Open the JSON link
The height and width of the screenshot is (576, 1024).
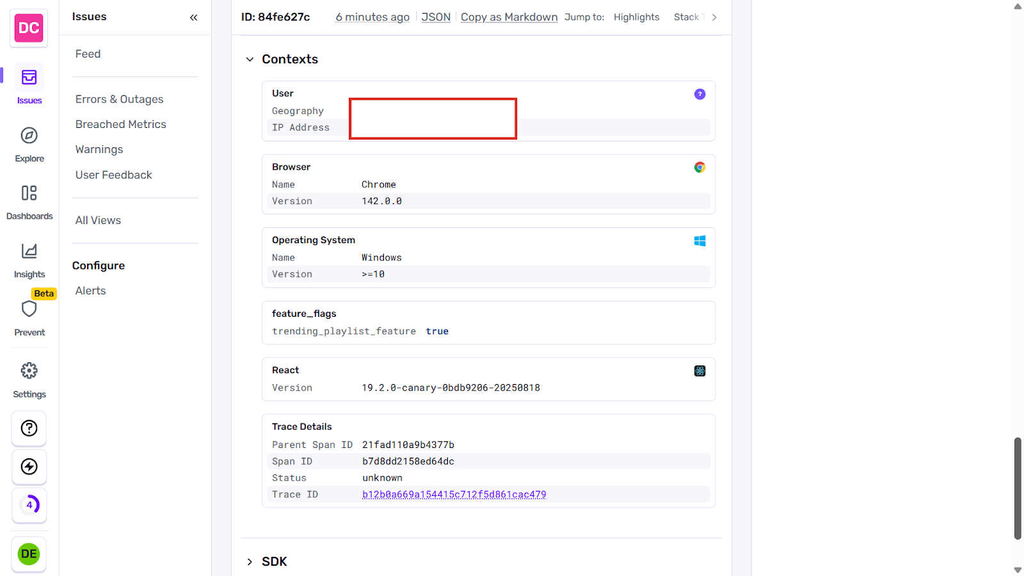[436, 17]
